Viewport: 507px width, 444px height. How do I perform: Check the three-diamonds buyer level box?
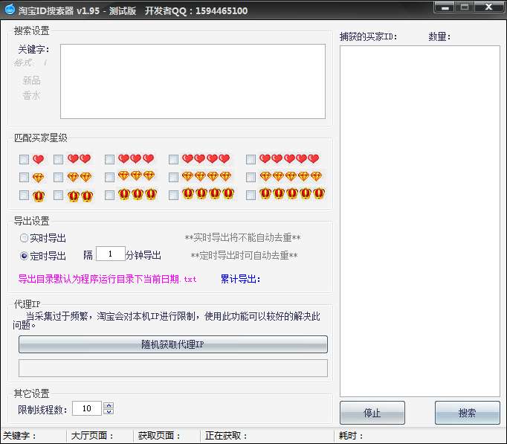(x=109, y=177)
